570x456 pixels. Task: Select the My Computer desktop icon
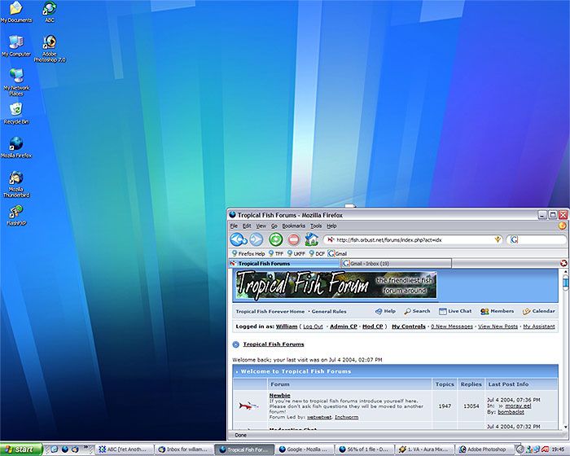[16, 46]
